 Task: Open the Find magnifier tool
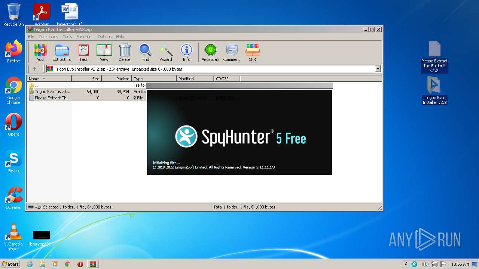coord(145,52)
